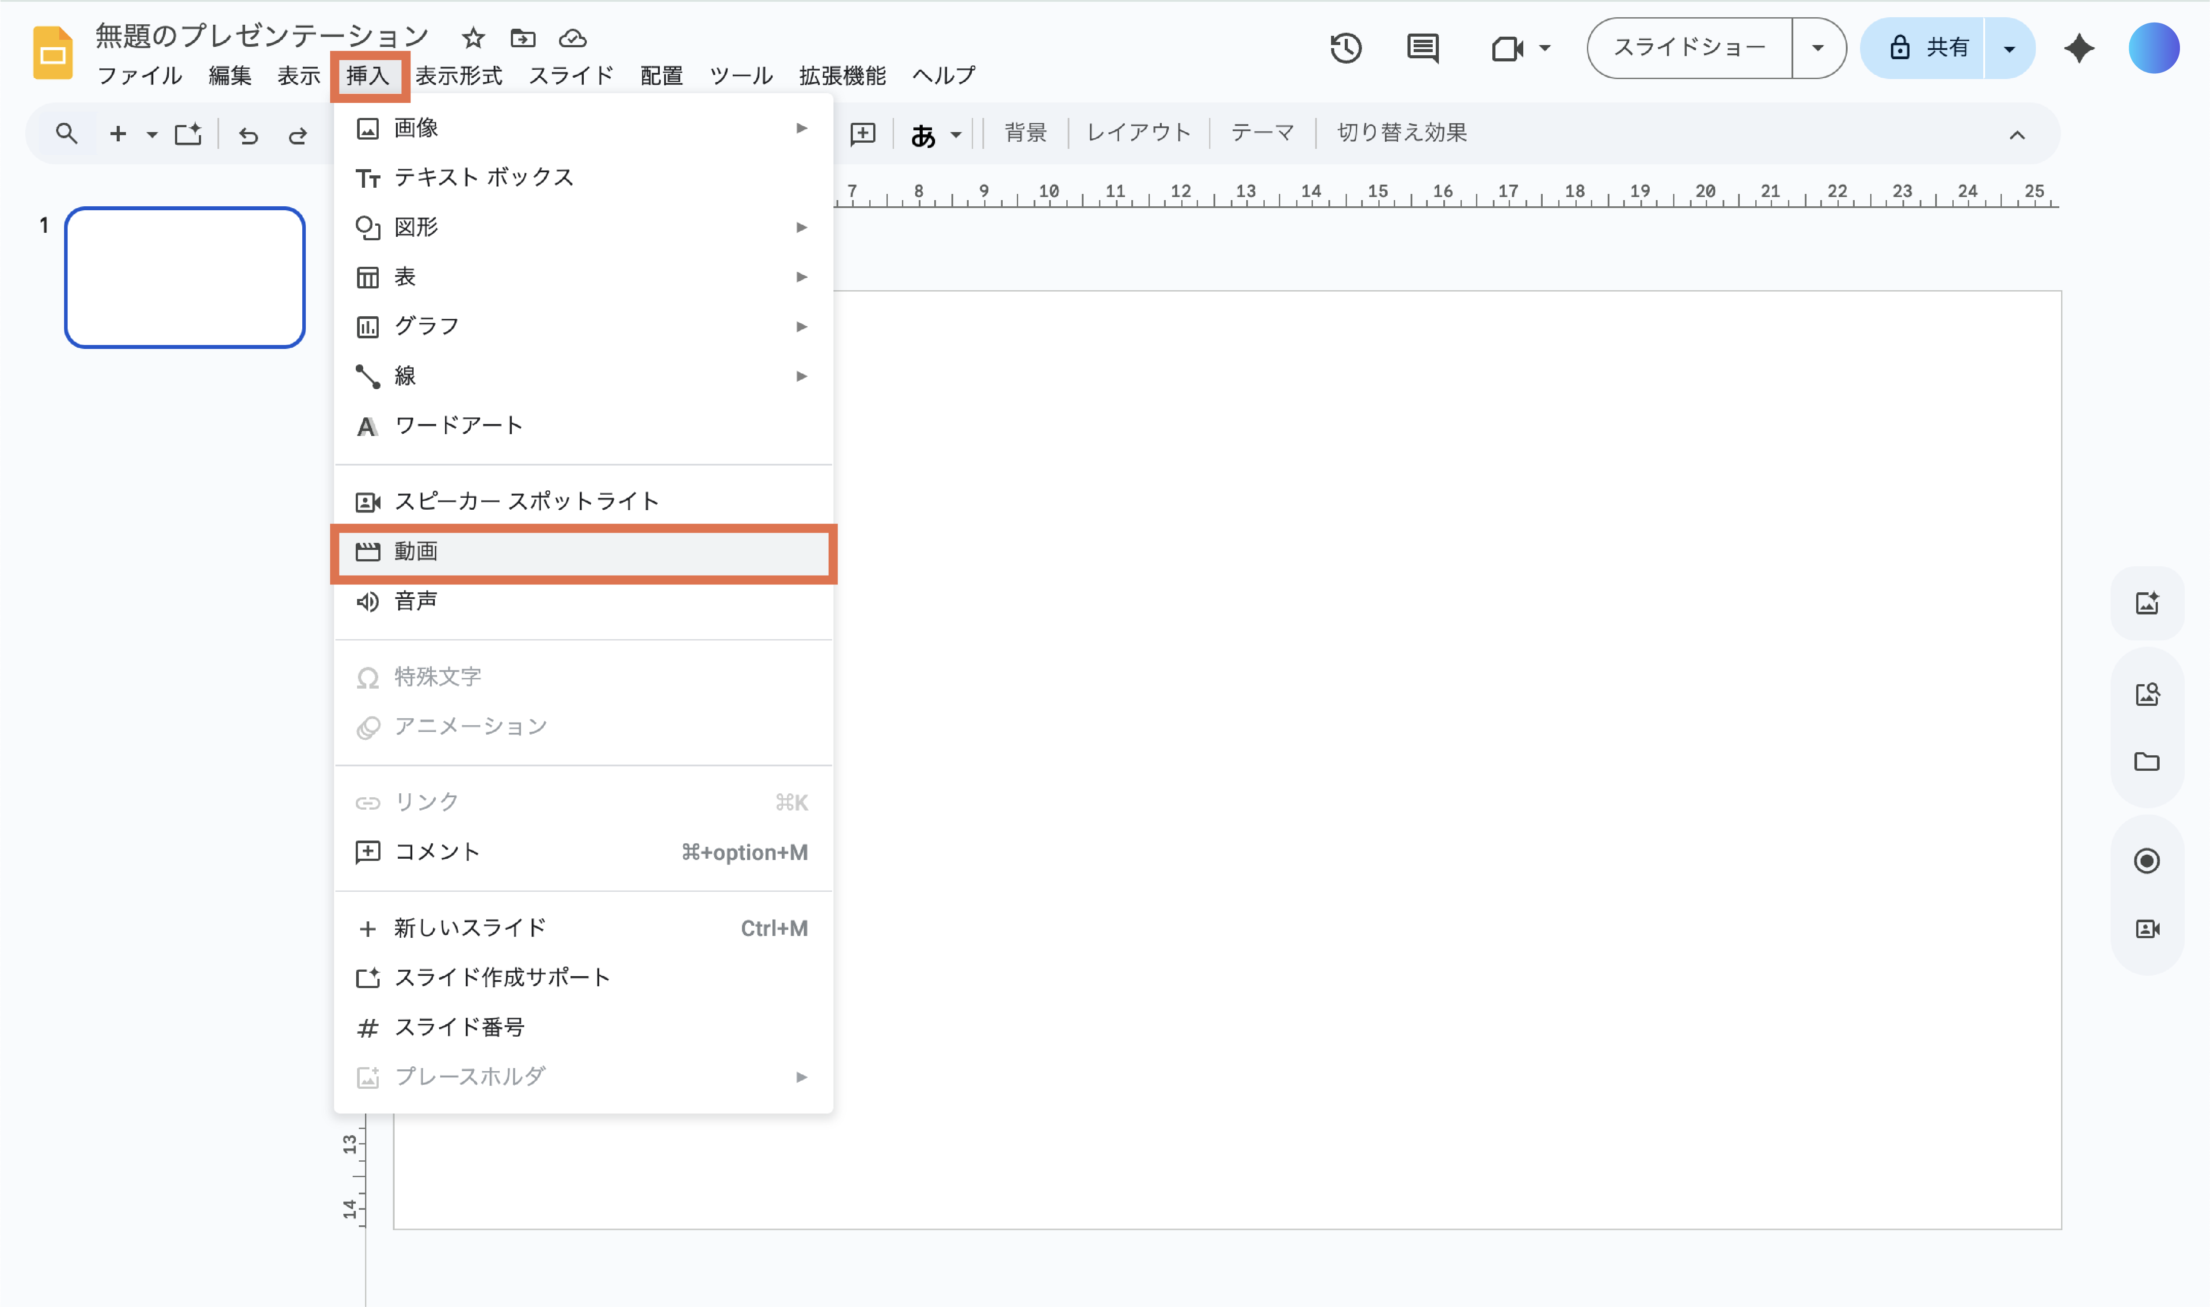This screenshot has height=1307, width=2210.
Task: Select slide 1 thumbnail
Action: [185, 277]
